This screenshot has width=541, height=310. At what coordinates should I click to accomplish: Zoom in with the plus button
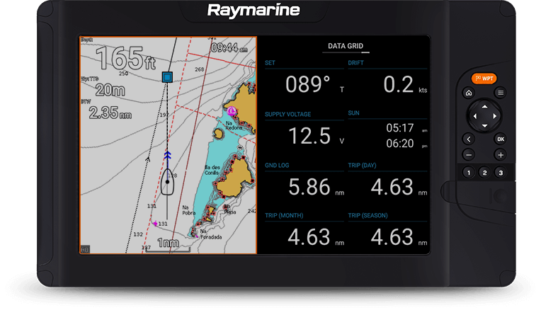pos(501,155)
